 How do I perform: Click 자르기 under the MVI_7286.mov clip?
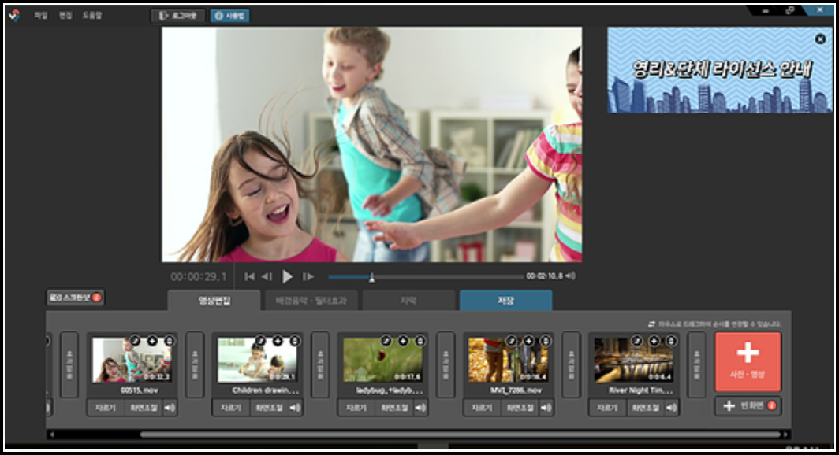(482, 408)
